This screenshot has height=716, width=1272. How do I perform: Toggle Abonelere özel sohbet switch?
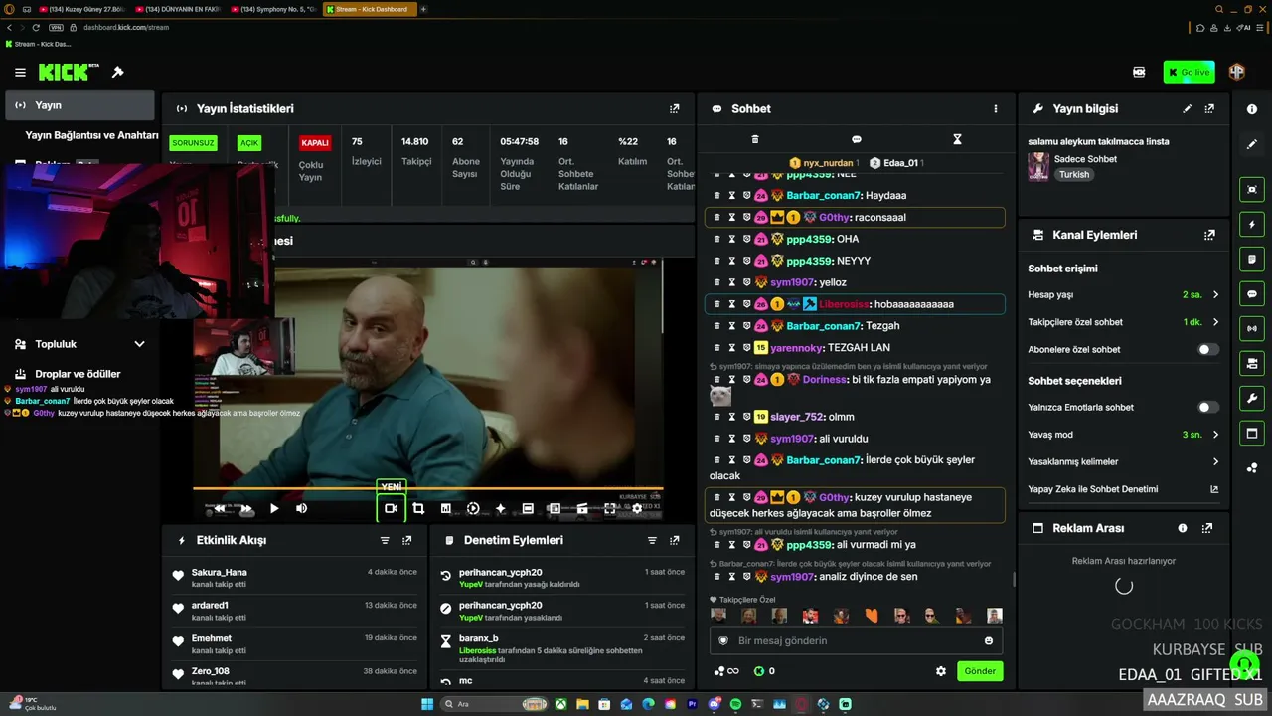tap(1207, 350)
